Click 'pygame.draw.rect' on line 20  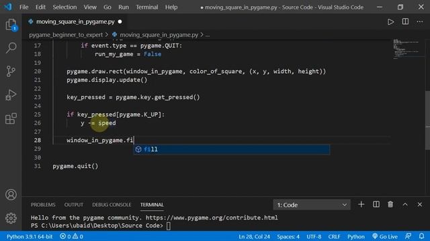click(95, 72)
